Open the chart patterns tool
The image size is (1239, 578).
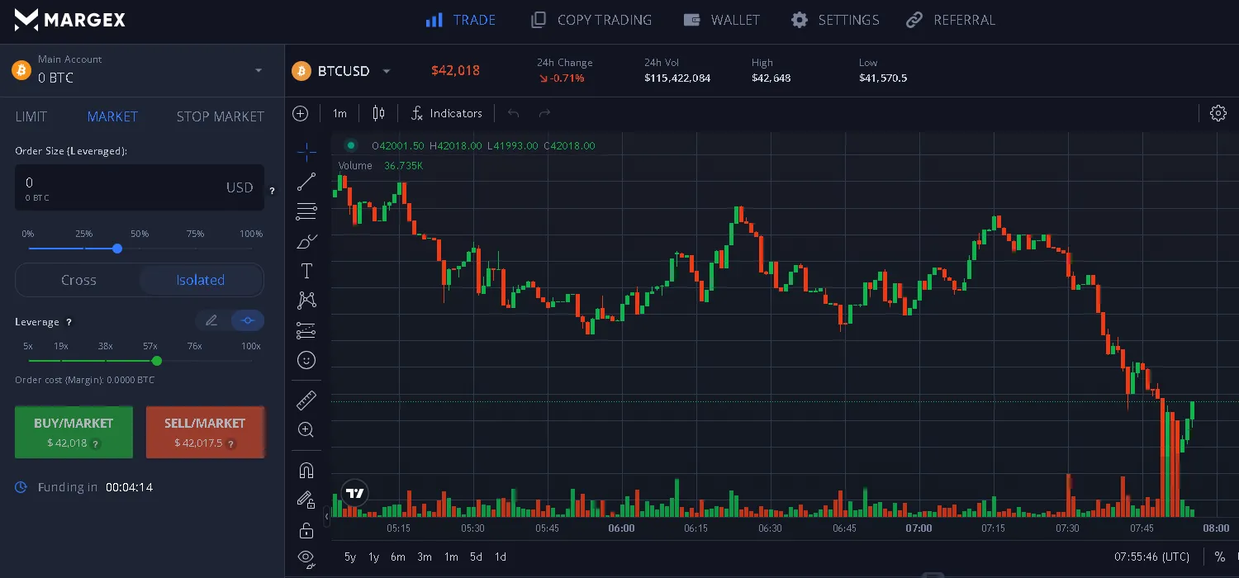pos(306,301)
